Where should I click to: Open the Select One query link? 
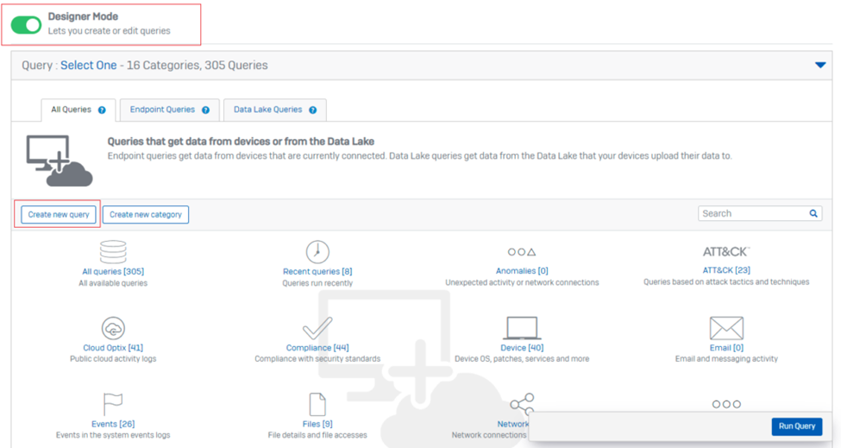point(89,65)
